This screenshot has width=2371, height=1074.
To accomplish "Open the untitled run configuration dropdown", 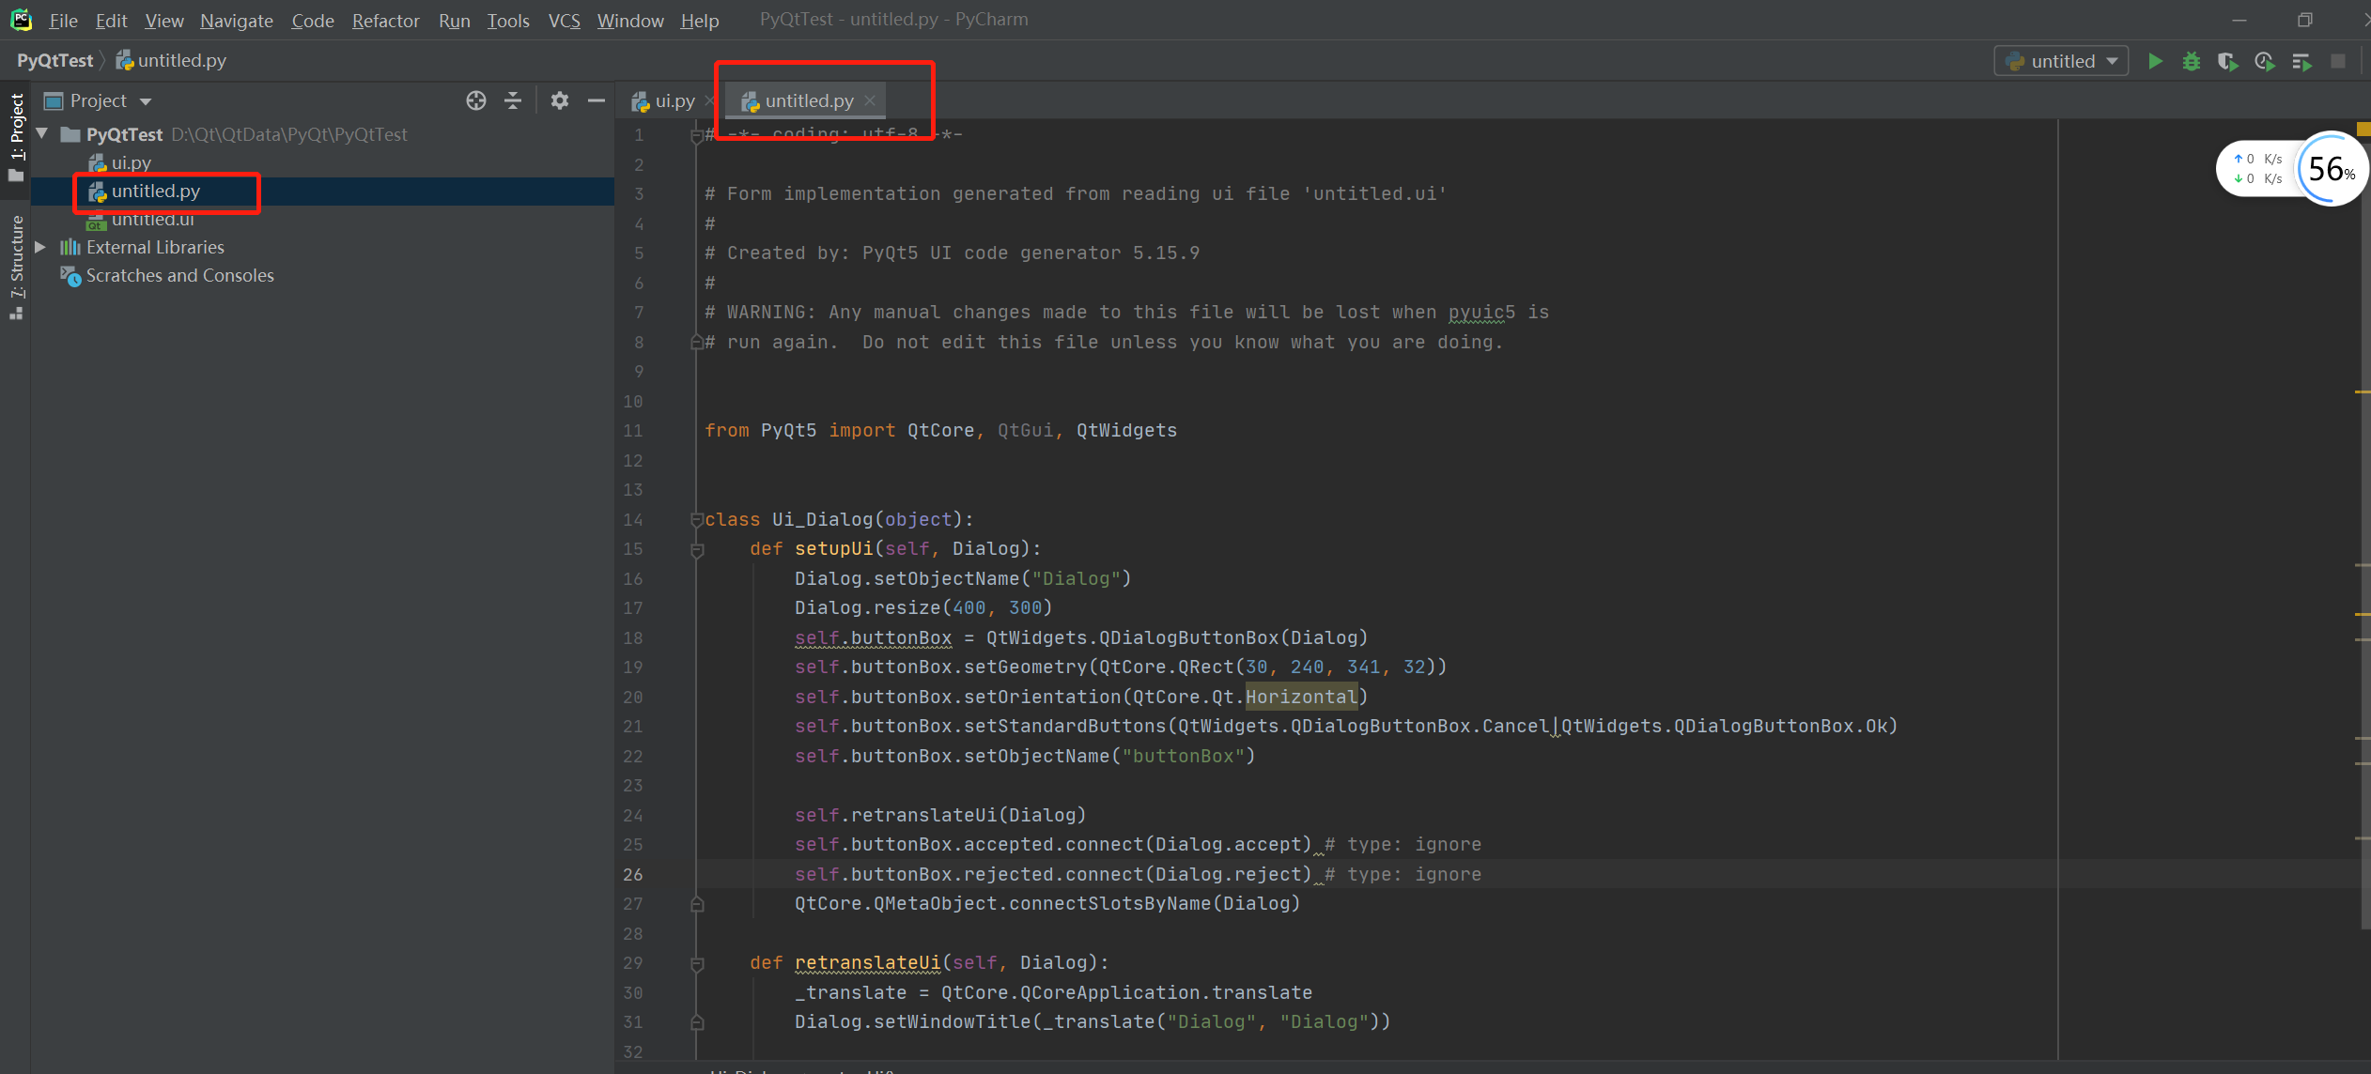I will (2062, 61).
